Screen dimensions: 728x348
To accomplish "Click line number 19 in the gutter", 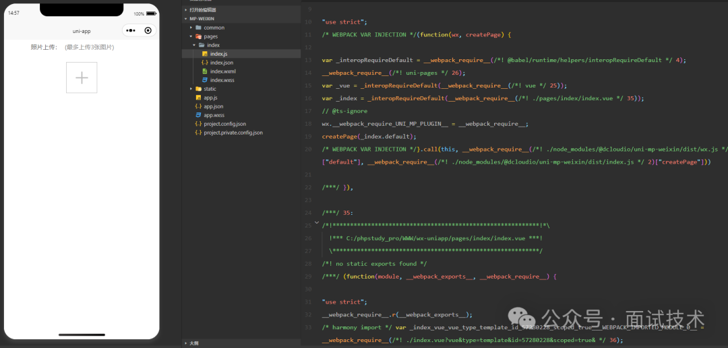I will click(308, 137).
